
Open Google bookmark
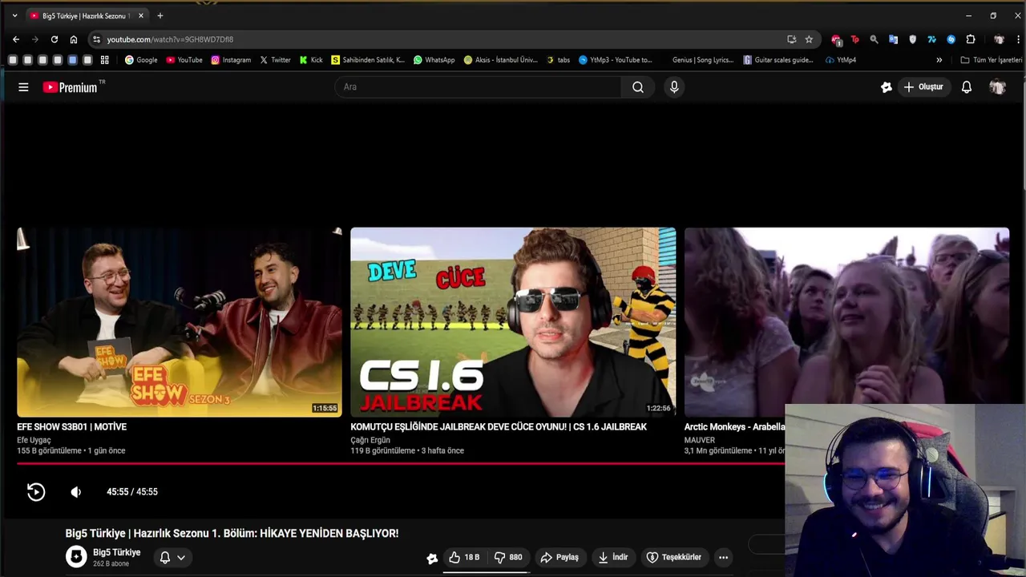141,60
